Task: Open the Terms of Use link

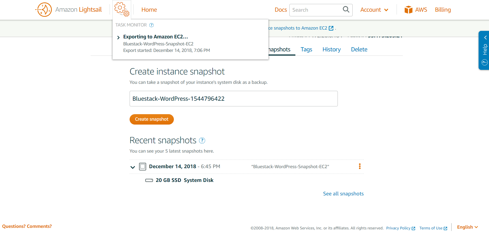Action: click(431, 228)
